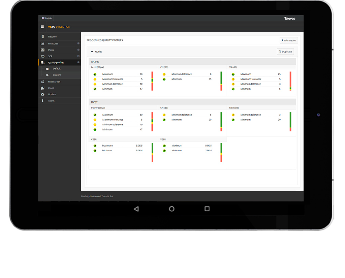Viewport: 345px width, 278px height.
Task: Click the DVBT CBER Maximum value 5.0E-5
Action: (139, 146)
